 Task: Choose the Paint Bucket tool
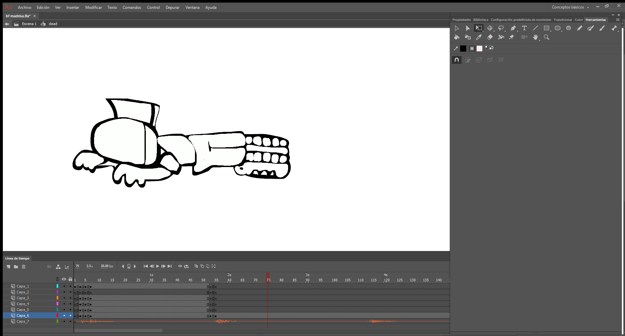pos(457,37)
